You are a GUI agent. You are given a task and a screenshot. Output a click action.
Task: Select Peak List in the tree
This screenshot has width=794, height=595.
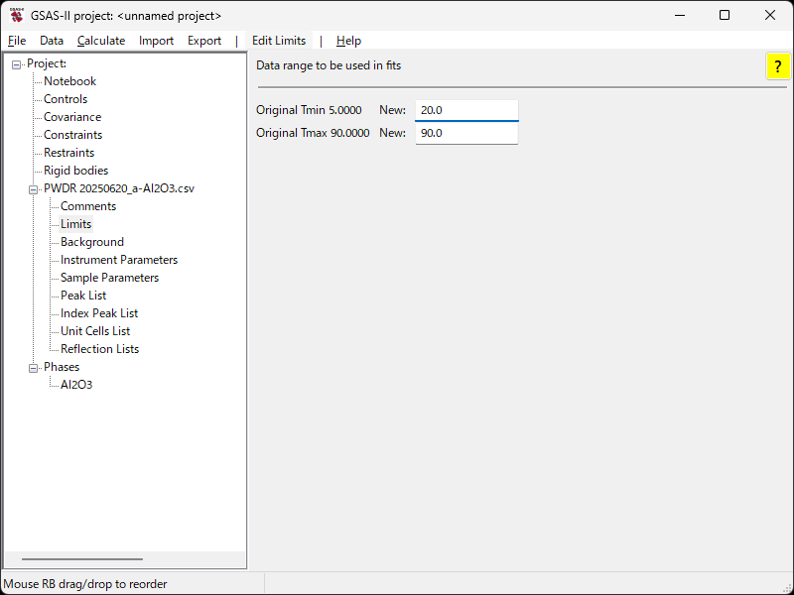(83, 296)
